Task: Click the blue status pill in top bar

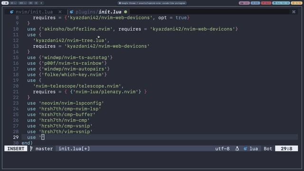Action: [255, 3]
